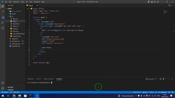Viewport: 175px width, 98px height.
Task: Open Chrome from the taskbar
Action: [14, 96]
